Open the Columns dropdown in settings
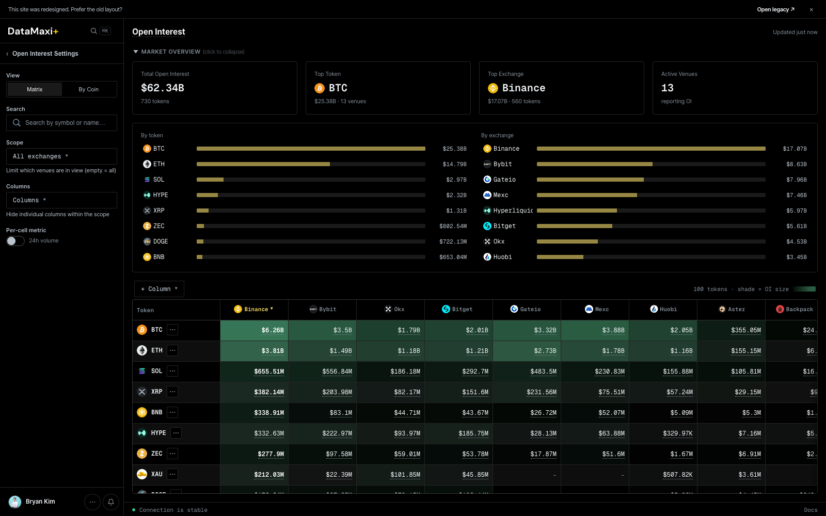This screenshot has height=516, width=826. pos(61,200)
